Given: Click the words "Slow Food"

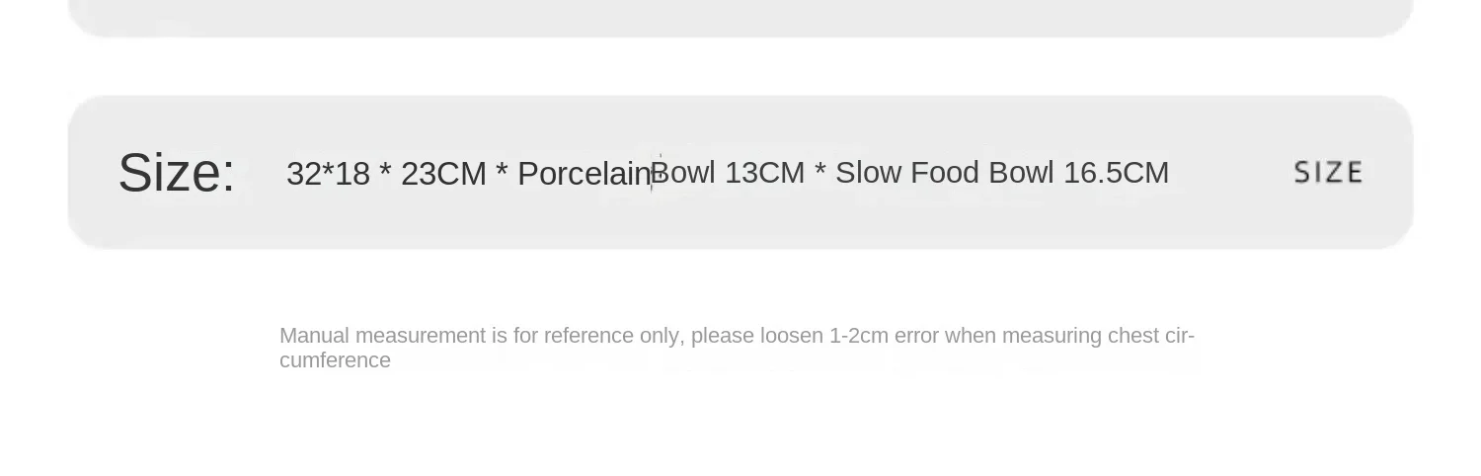Looking at the screenshot, I should tap(907, 173).
